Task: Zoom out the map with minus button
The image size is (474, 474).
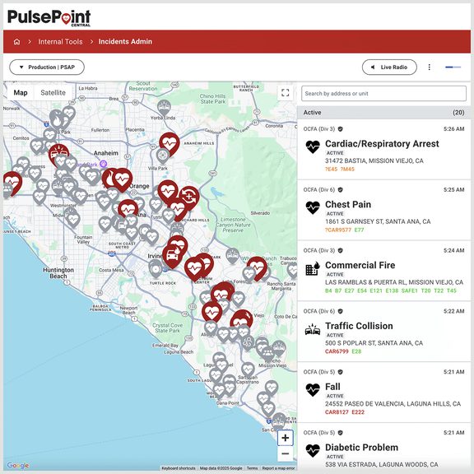Action: pyautogui.click(x=285, y=453)
